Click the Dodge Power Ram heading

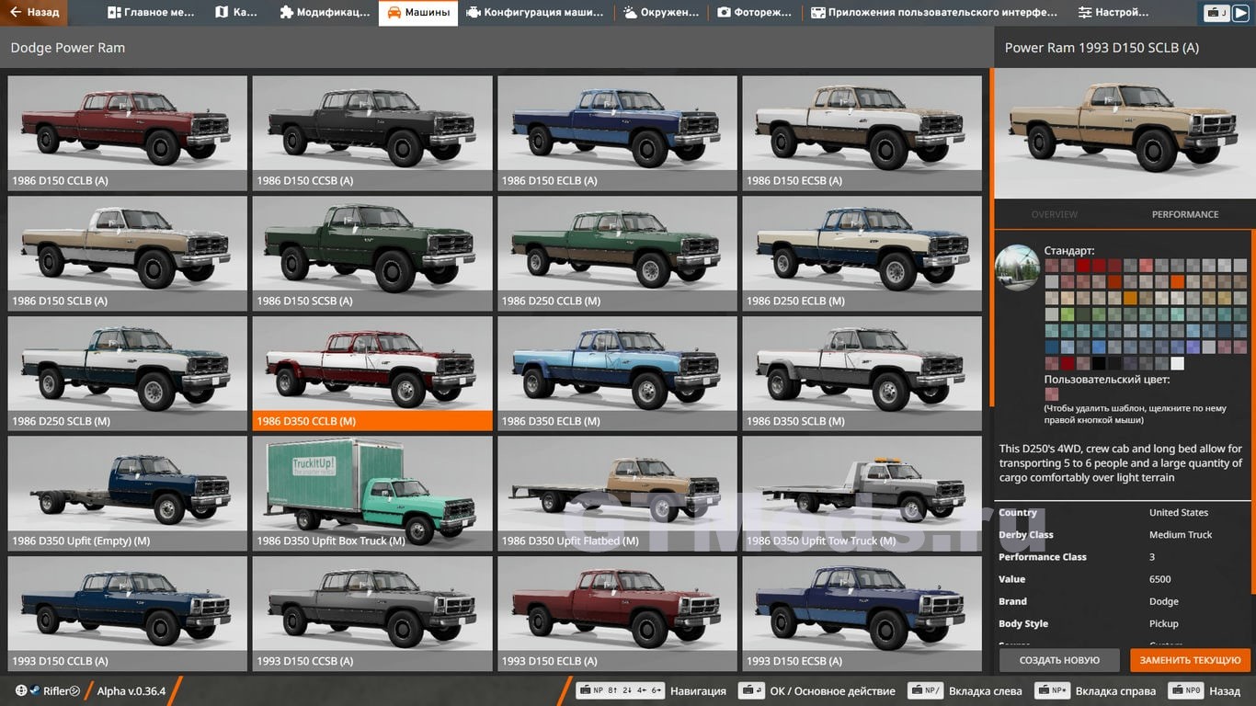68,48
